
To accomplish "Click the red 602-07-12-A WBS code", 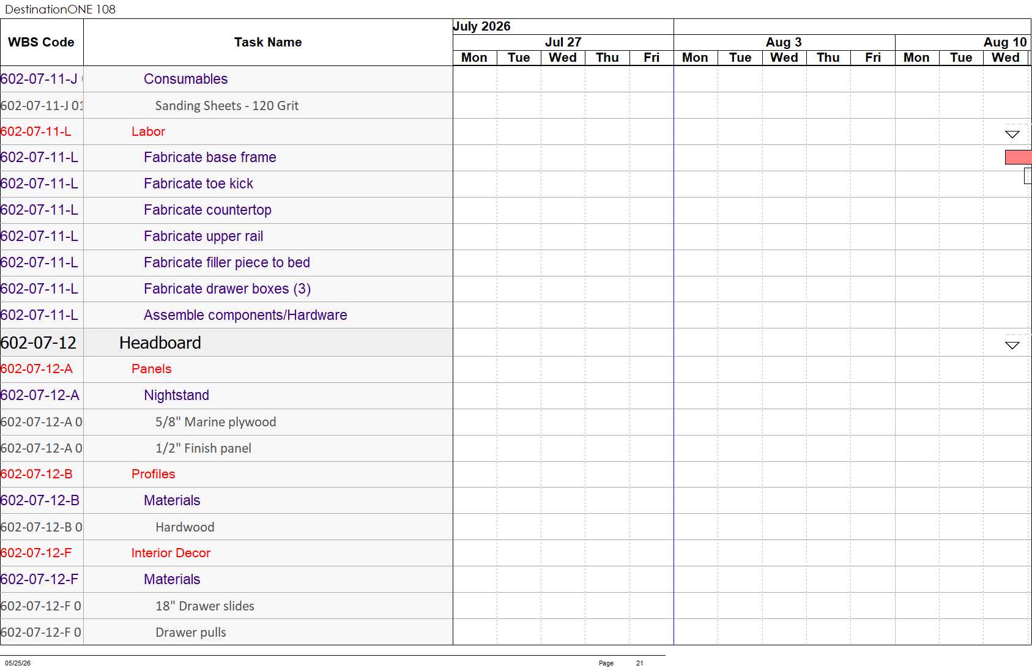I will click(37, 369).
